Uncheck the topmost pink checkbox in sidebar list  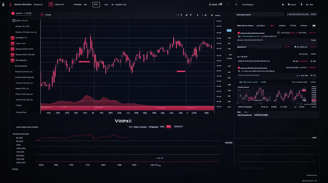click(12, 38)
